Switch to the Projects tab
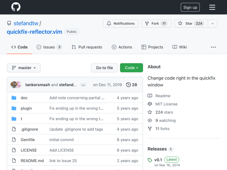This screenshot has height=170, width=227. tap(152, 47)
